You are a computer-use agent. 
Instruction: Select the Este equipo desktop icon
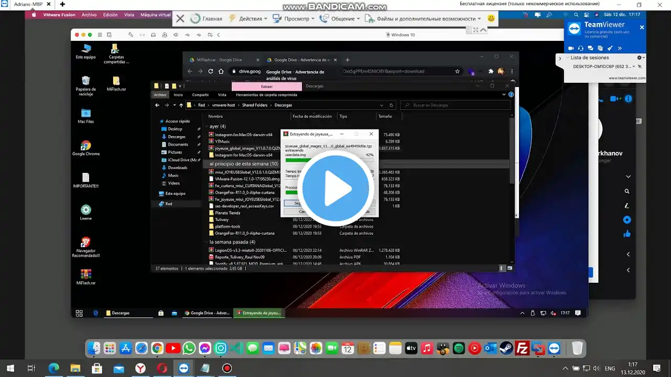coord(85,51)
